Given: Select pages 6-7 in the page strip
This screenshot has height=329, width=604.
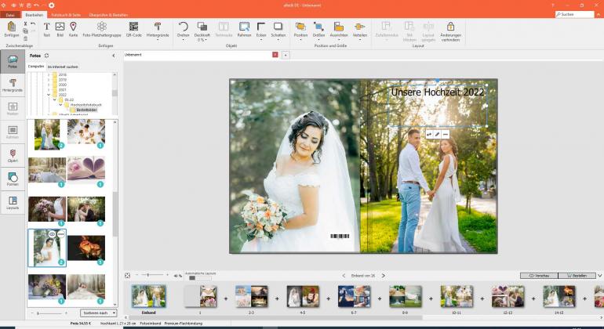Looking at the screenshot, I should pos(354,296).
